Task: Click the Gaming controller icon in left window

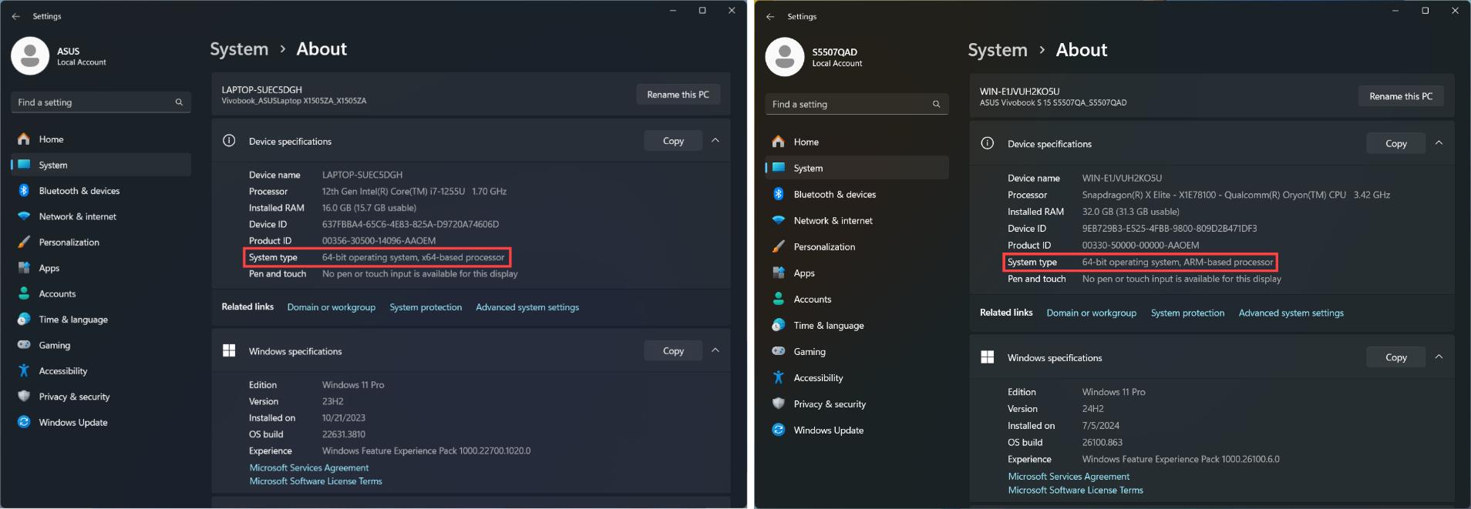Action: click(24, 345)
